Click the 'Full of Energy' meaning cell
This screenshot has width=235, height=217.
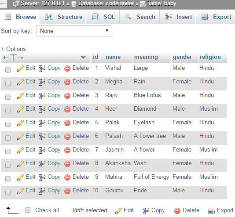(151, 177)
